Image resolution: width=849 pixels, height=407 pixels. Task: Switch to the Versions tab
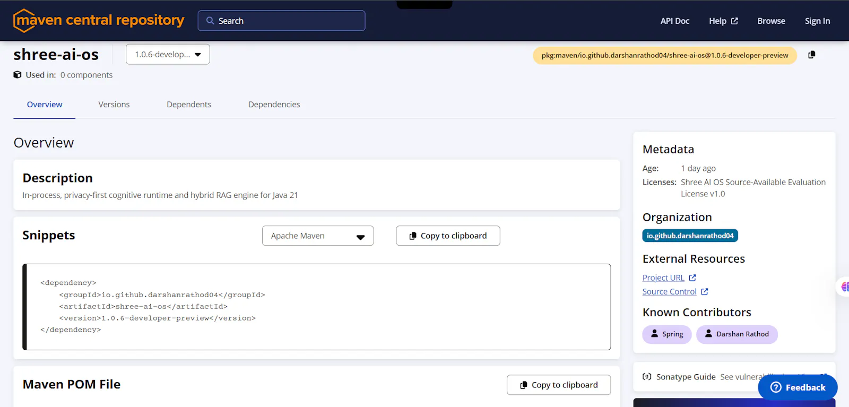(114, 105)
